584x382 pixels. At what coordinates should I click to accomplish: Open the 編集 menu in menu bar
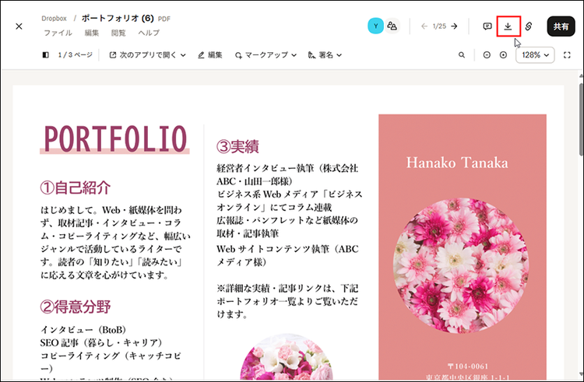click(92, 33)
